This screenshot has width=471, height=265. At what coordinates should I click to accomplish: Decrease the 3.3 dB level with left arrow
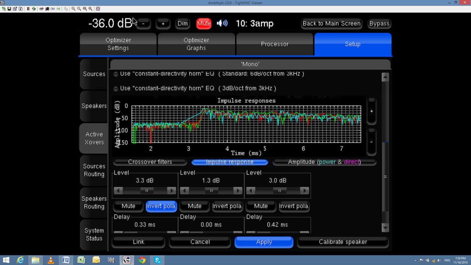click(118, 191)
